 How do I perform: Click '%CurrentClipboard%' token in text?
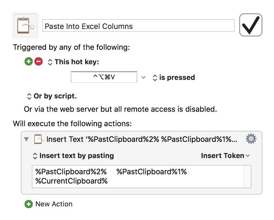(x=72, y=181)
